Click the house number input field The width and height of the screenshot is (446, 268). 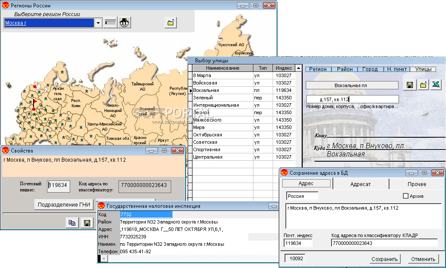click(x=352, y=99)
